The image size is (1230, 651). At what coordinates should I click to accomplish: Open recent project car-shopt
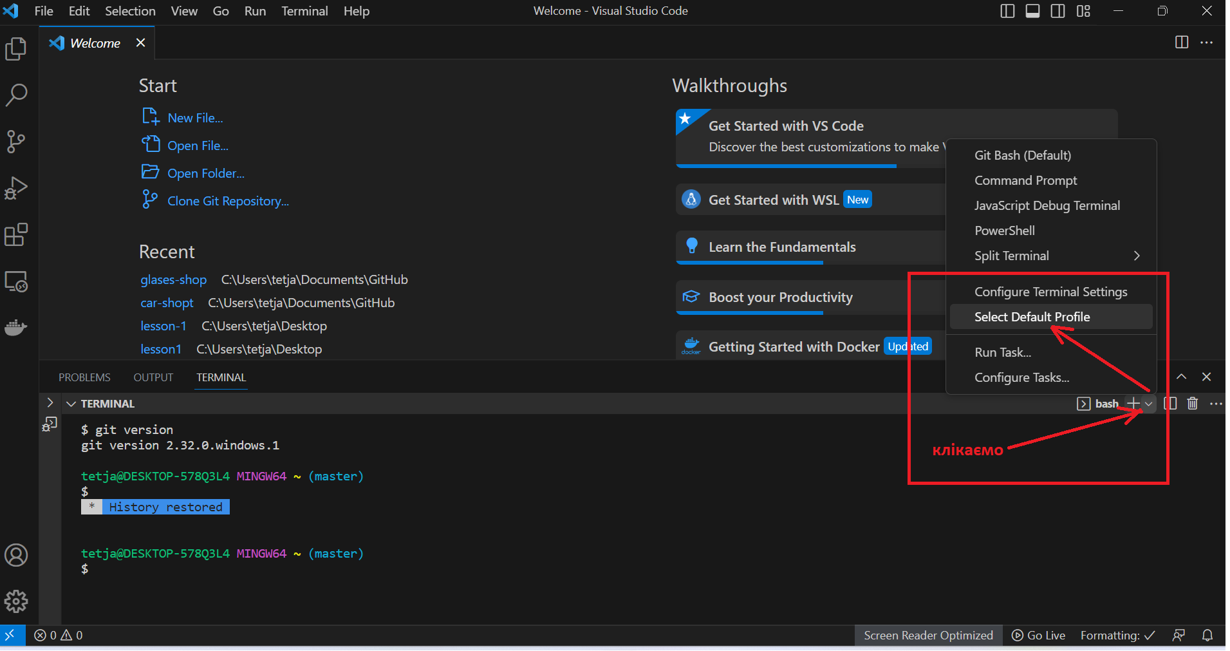tap(167, 303)
